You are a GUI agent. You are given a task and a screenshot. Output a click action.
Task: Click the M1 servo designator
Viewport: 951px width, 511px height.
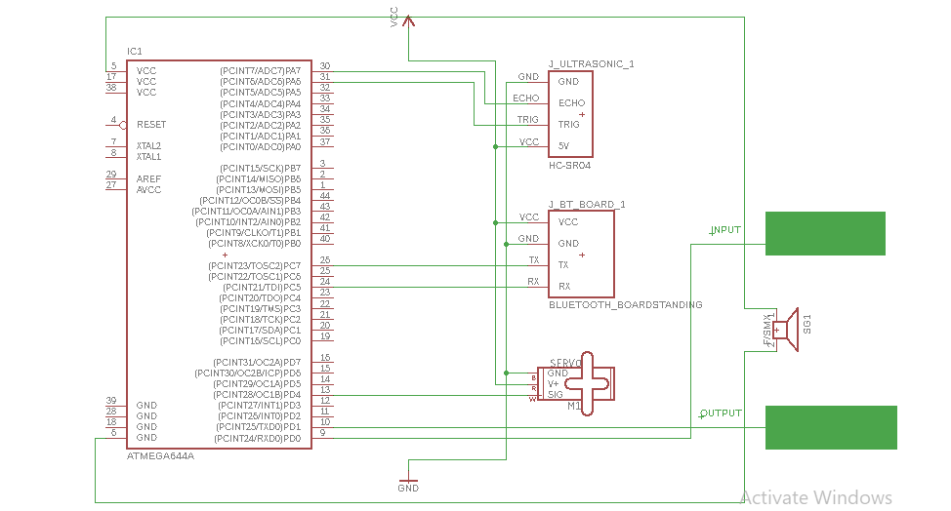574,407
